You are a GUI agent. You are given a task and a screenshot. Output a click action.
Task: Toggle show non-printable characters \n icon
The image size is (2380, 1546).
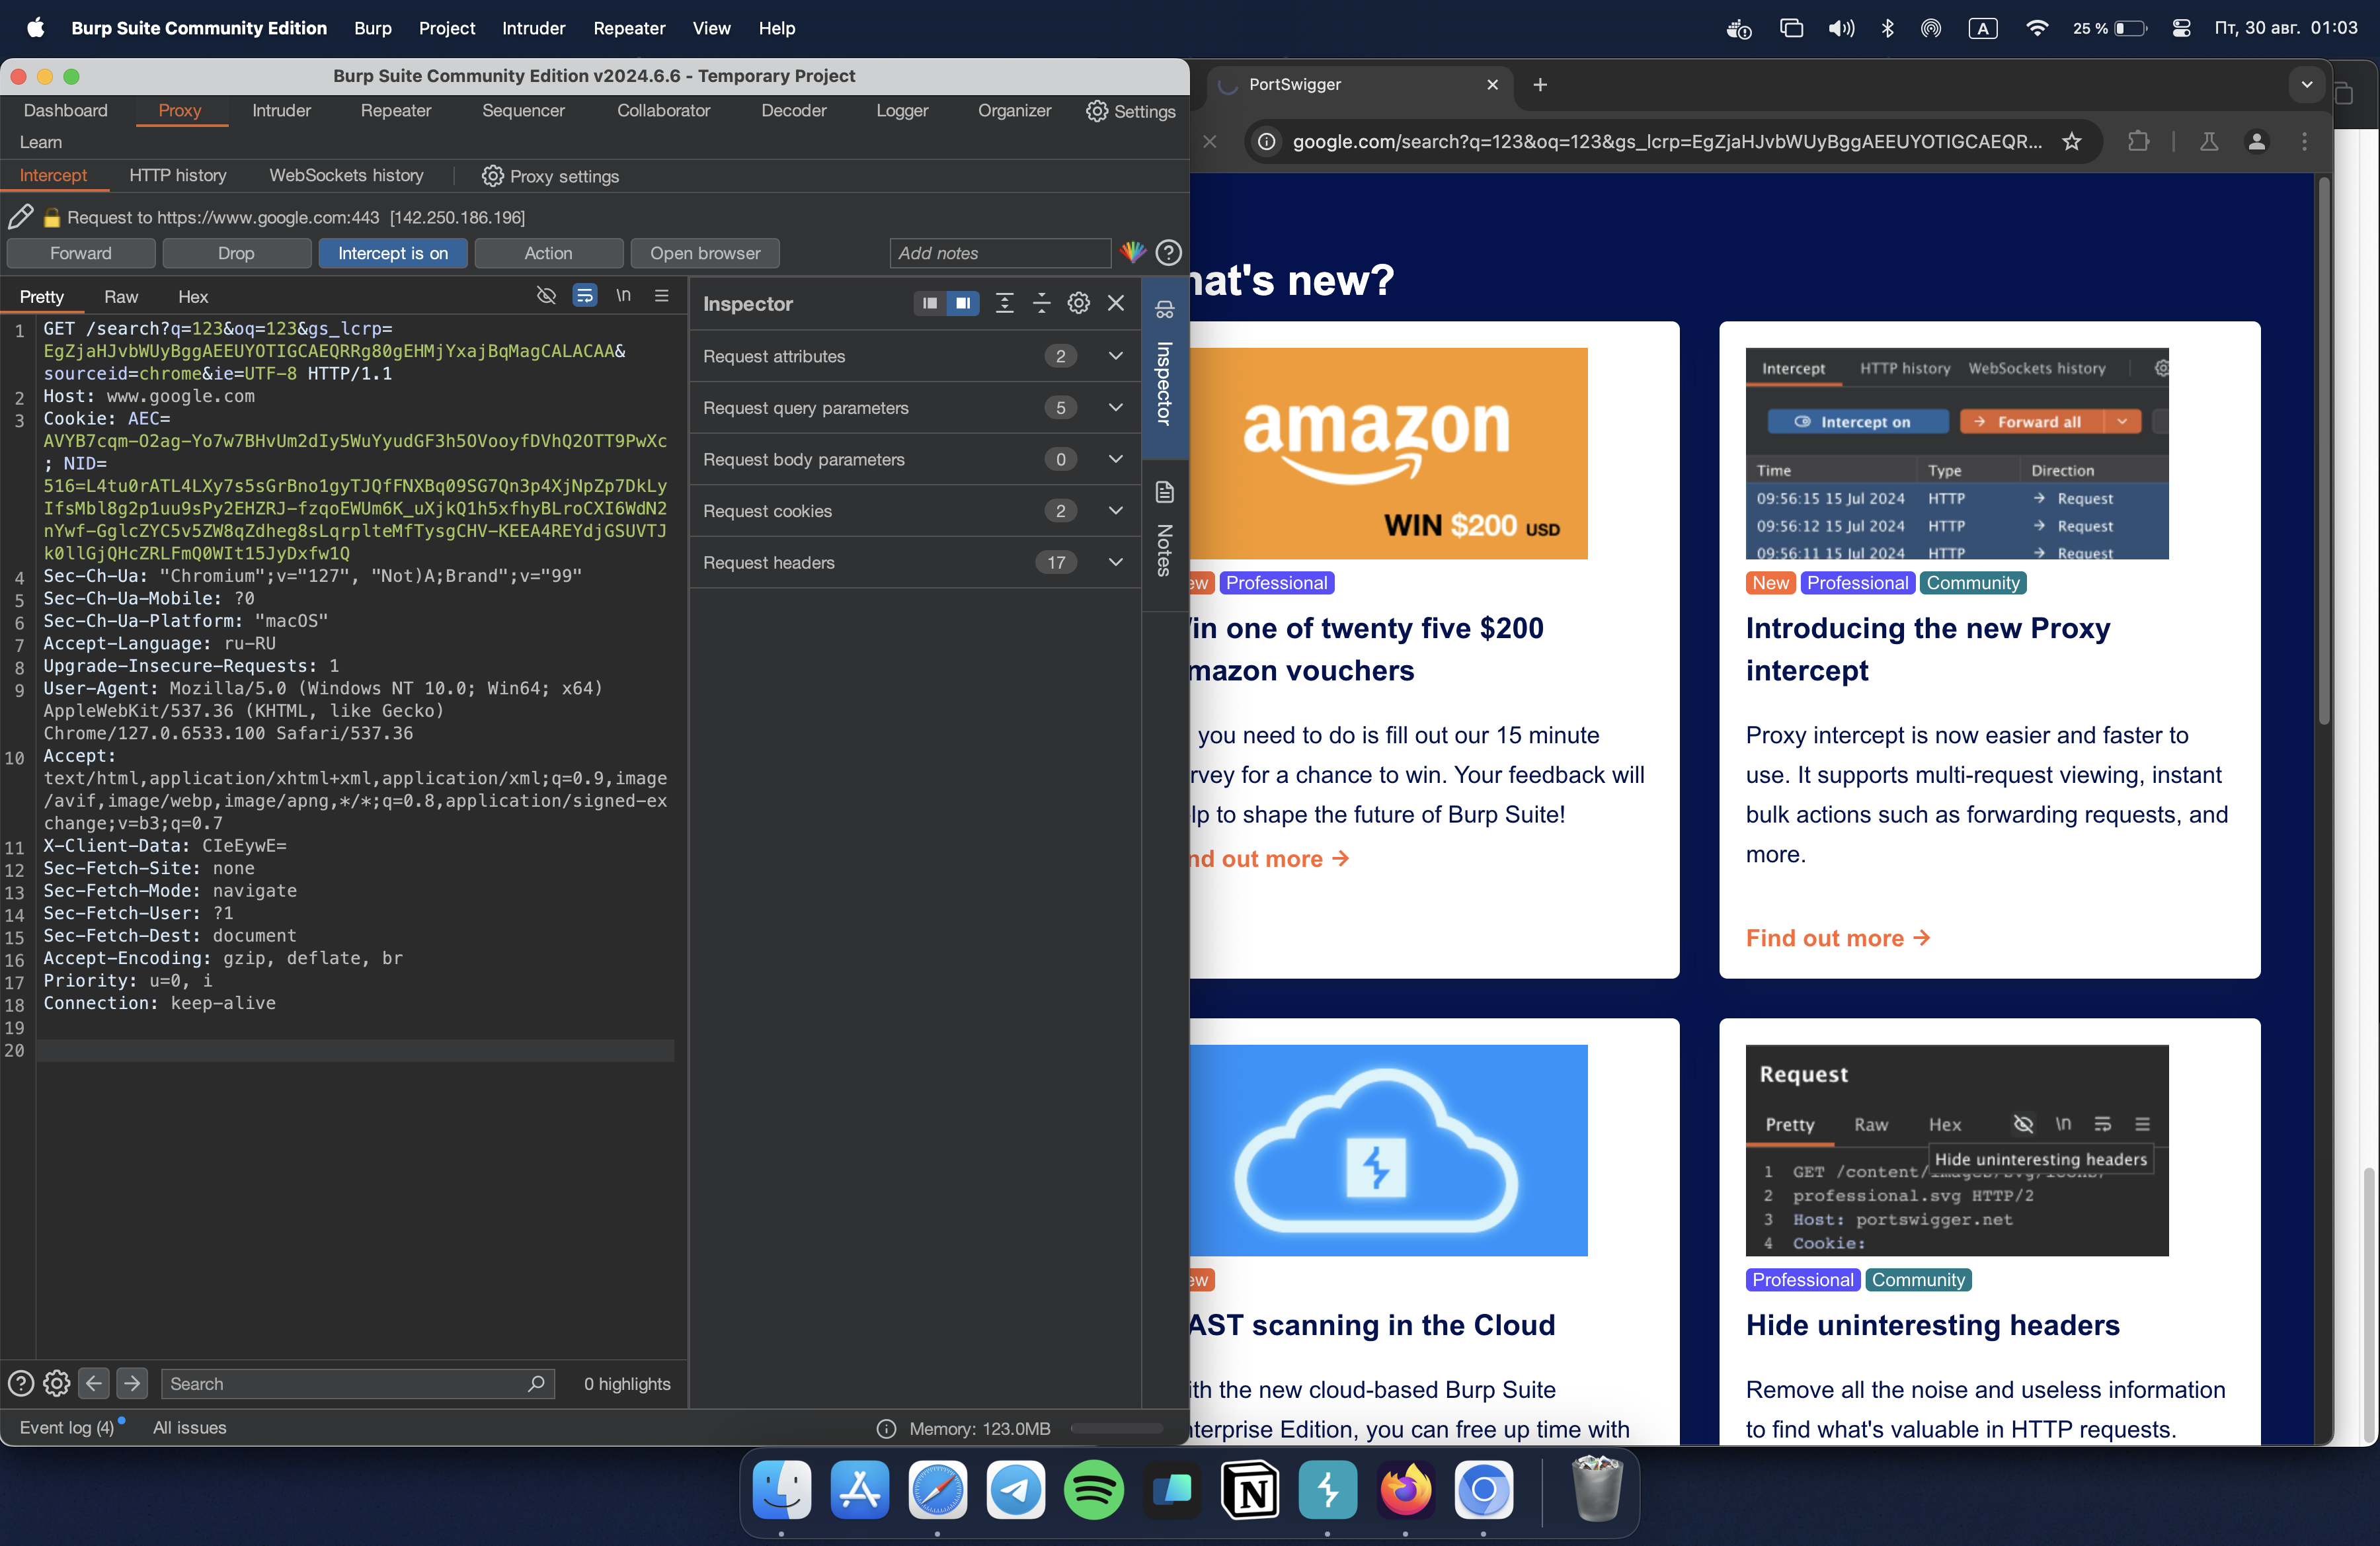tap(623, 296)
